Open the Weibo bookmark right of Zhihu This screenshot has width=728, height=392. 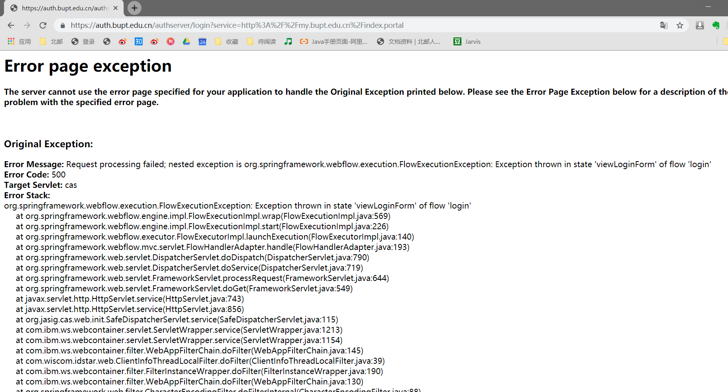(x=154, y=41)
